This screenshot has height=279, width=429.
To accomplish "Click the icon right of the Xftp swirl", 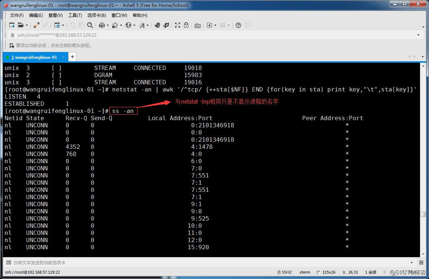I will coord(166,25).
